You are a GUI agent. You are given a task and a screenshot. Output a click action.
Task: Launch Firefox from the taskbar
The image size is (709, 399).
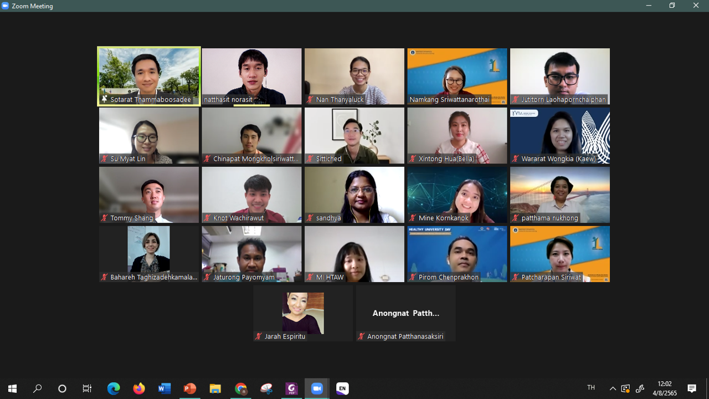139,388
